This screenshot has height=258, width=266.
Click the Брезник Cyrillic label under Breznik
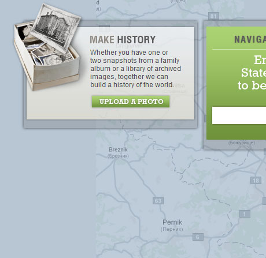(118, 156)
